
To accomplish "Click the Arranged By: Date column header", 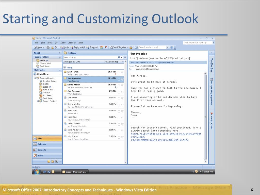I will pyautogui.click(x=83, y=62).
